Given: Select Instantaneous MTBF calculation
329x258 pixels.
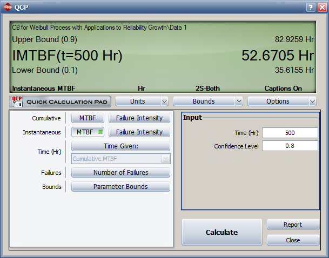Looking at the screenshot, I should [x=88, y=132].
